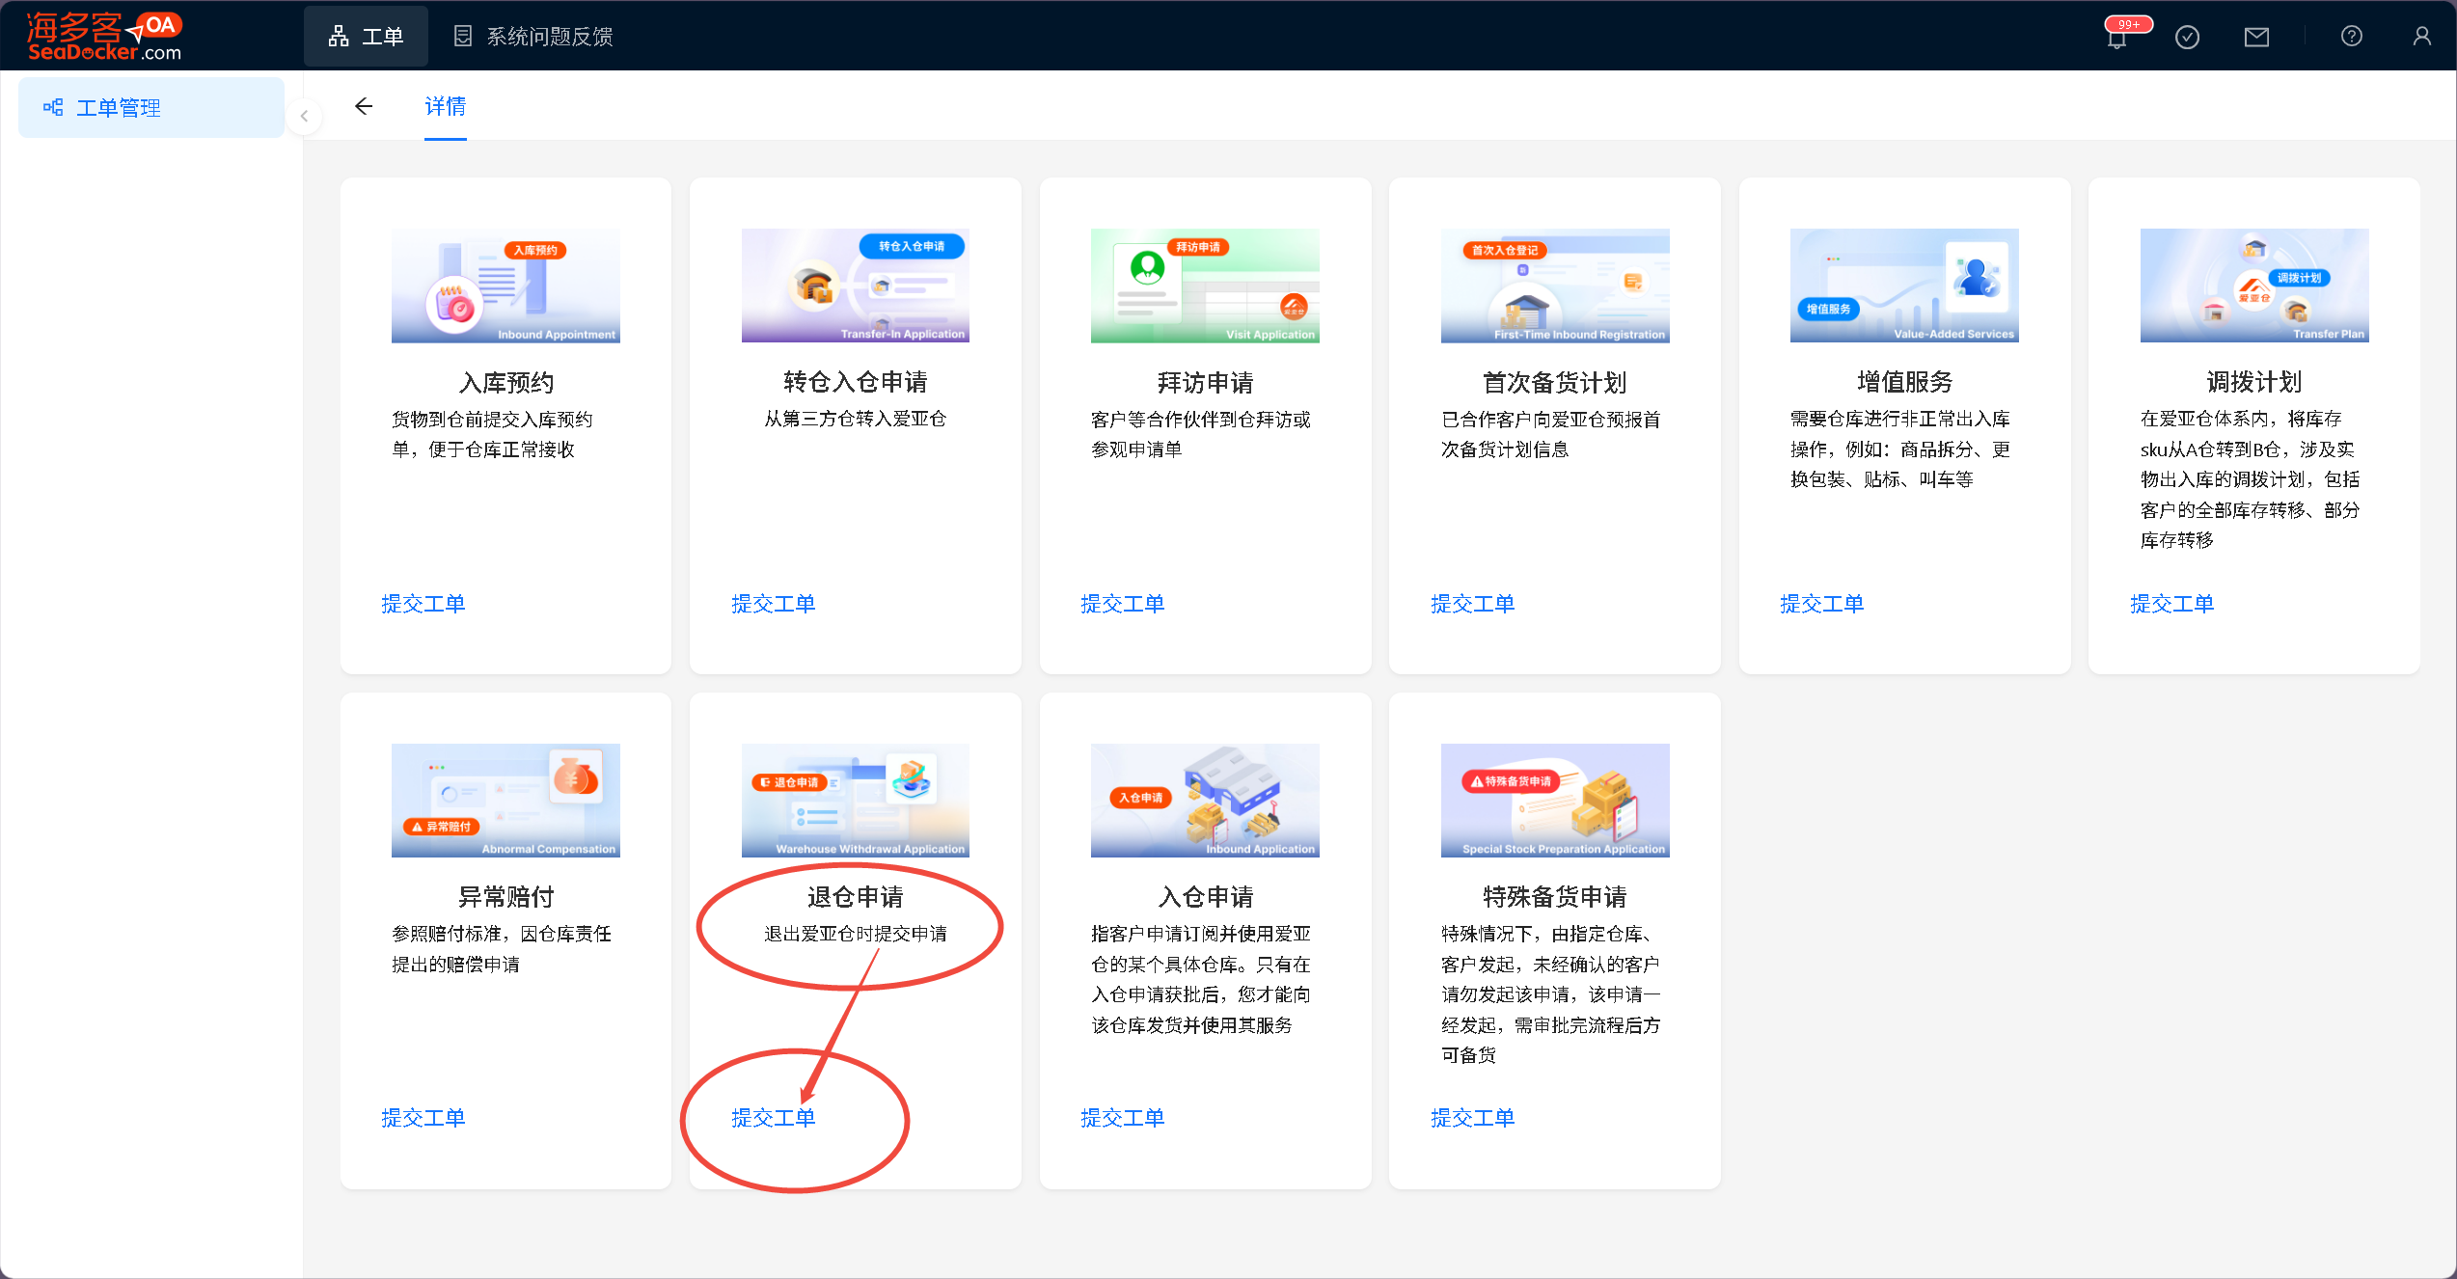Open 工单管理 in the sidebar
The height and width of the screenshot is (1279, 2457).
coord(119,108)
